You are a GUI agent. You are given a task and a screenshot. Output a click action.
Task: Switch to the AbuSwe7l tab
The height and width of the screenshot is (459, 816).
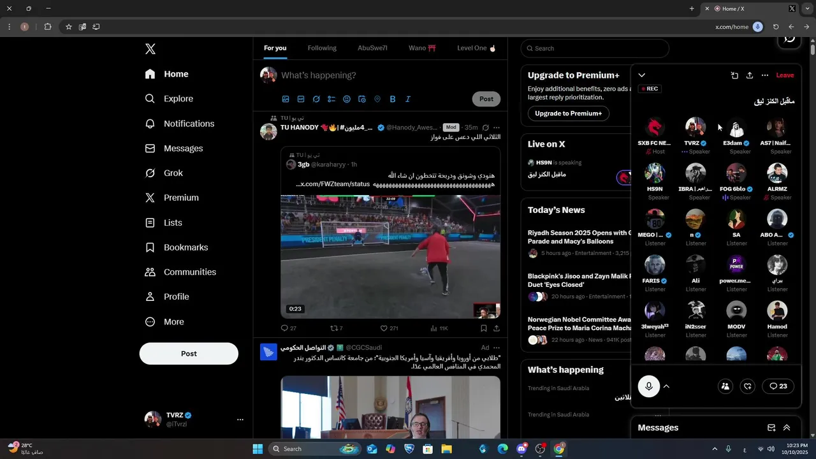[x=372, y=48]
